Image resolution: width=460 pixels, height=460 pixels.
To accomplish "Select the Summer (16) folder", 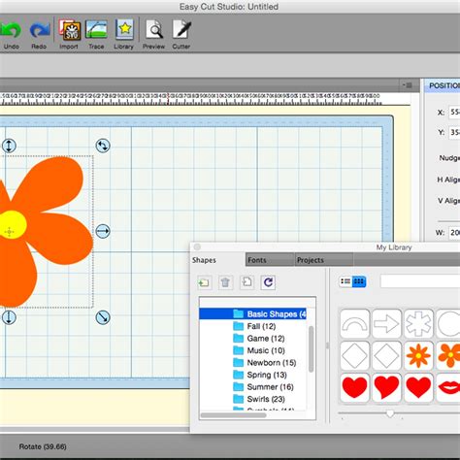I will click(263, 387).
